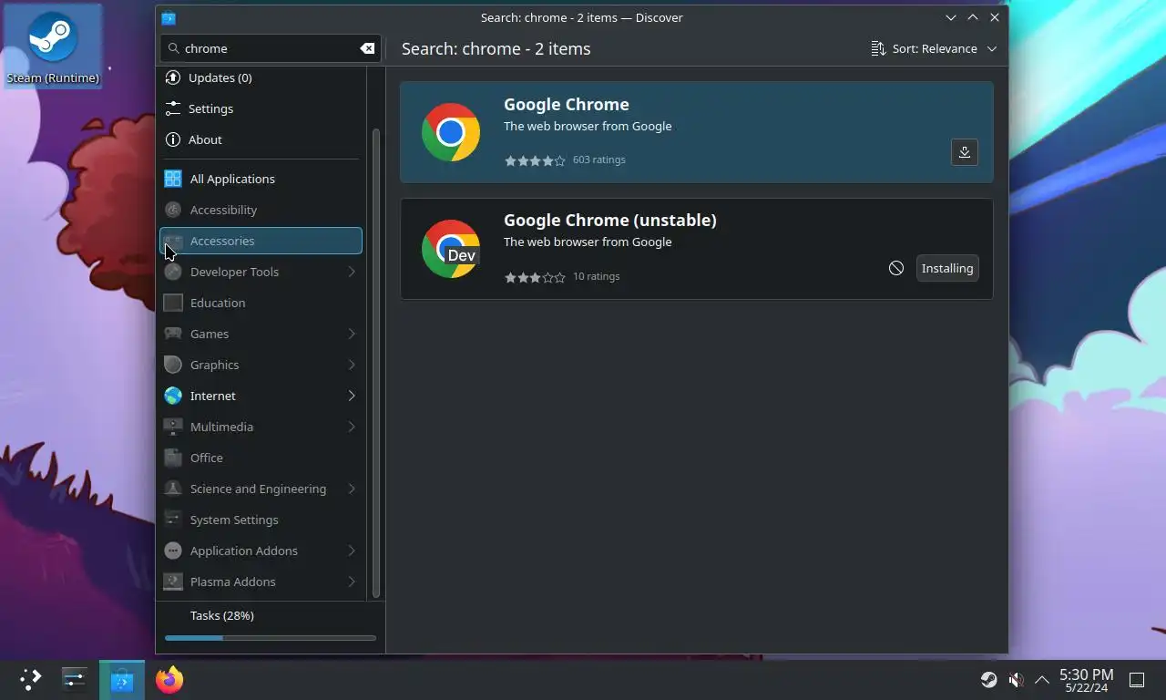Click the Google Chrome Dev logo
Screen dimensions: 1166x700
click(451, 249)
